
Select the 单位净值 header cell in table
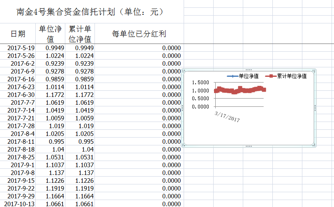point(50,34)
